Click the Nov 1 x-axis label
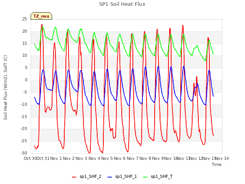 click(56, 158)
